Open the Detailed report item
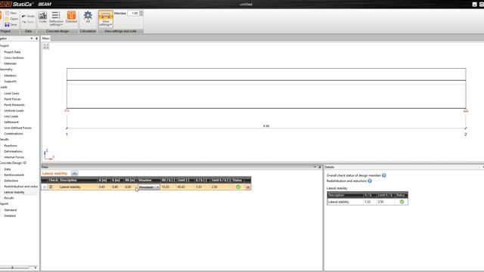Screen dimensions: 484x272 click(x=10, y=216)
